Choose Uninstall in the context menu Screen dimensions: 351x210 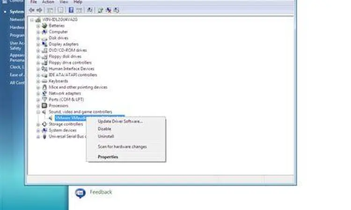(106, 136)
